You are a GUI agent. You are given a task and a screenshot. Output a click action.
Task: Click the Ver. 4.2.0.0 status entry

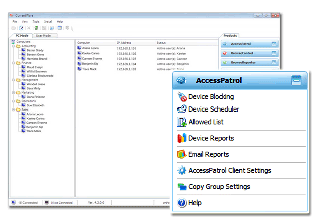coord(96,202)
